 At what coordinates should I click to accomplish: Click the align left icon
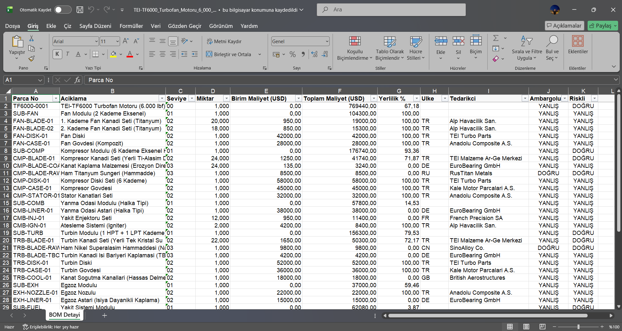[x=152, y=54]
